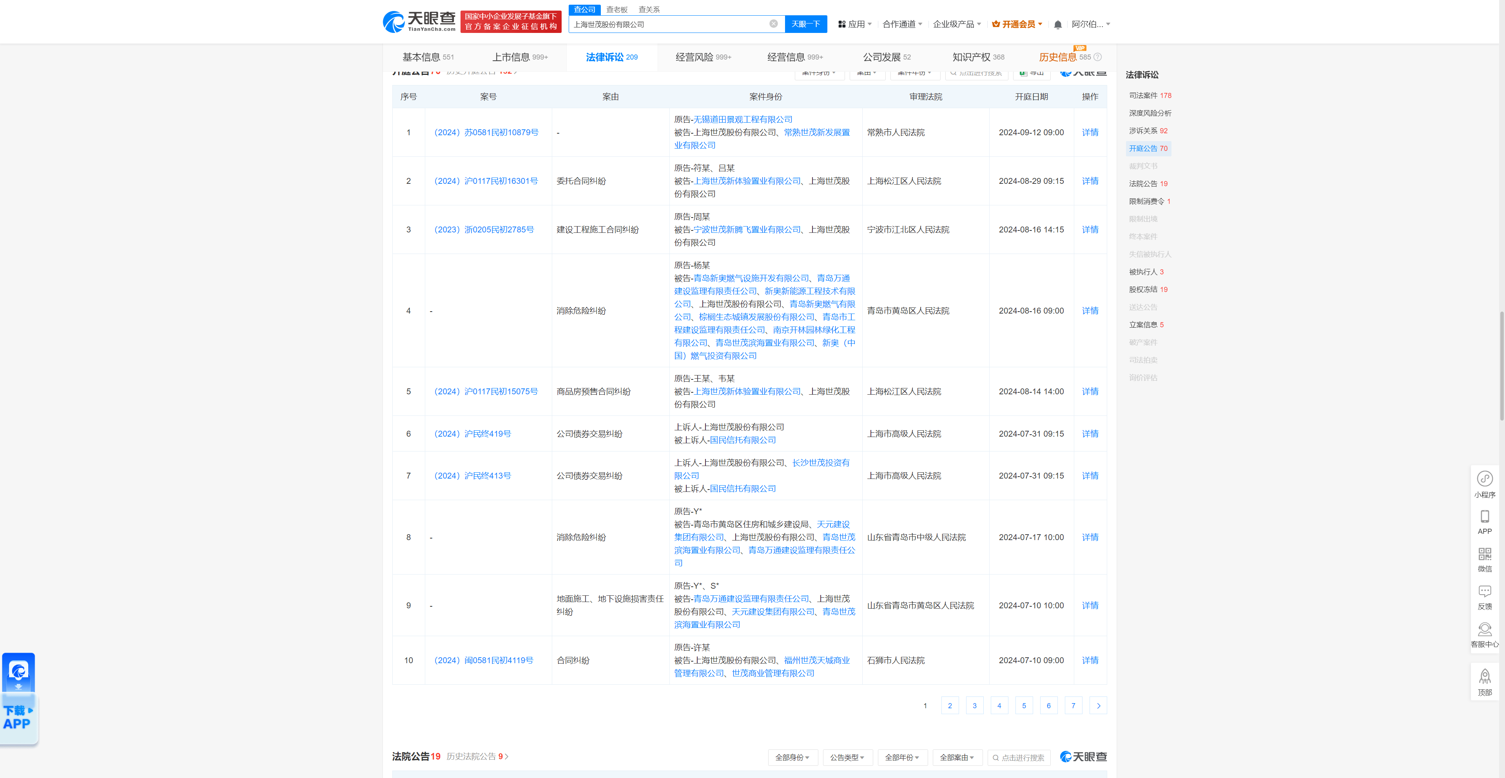Open the notification bell

(1057, 25)
